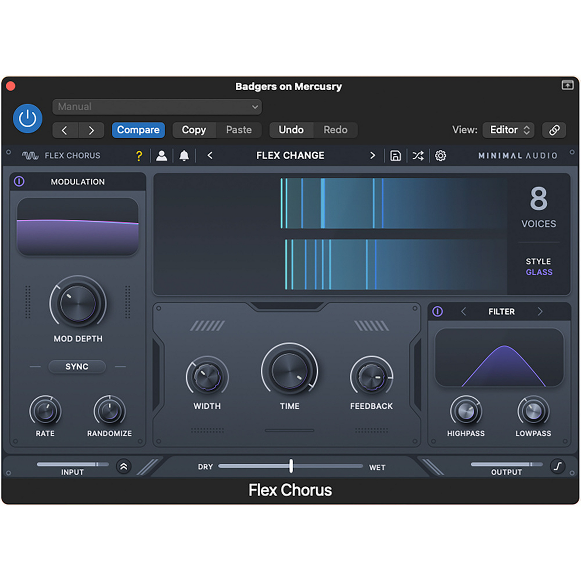581x581 pixels.
Task: Click the link chain icon button
Action: click(554, 130)
